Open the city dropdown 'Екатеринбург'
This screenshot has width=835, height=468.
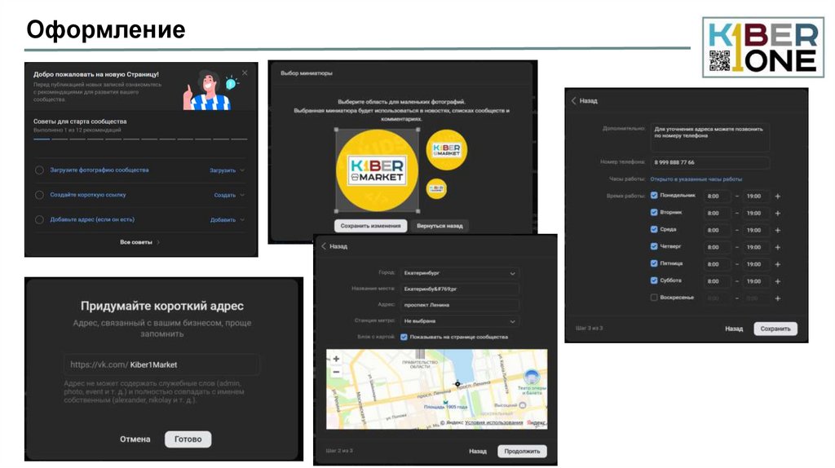click(460, 273)
